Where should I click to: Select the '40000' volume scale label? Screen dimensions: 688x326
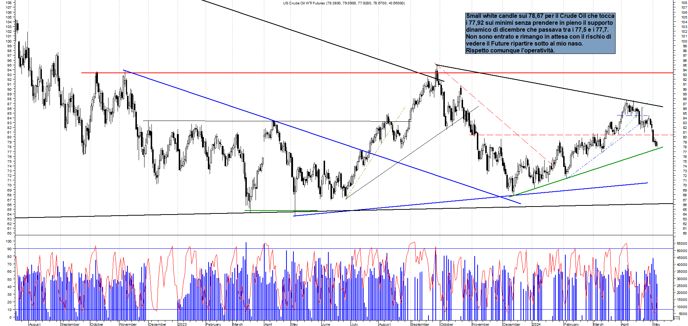[681, 265]
